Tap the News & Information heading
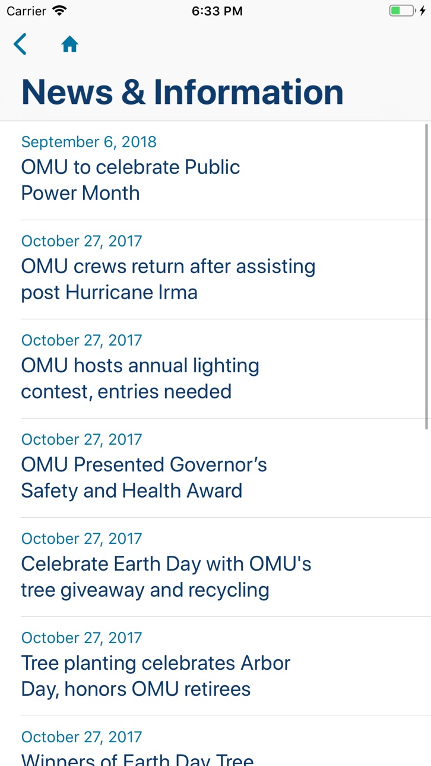The height and width of the screenshot is (766, 431). tap(182, 92)
